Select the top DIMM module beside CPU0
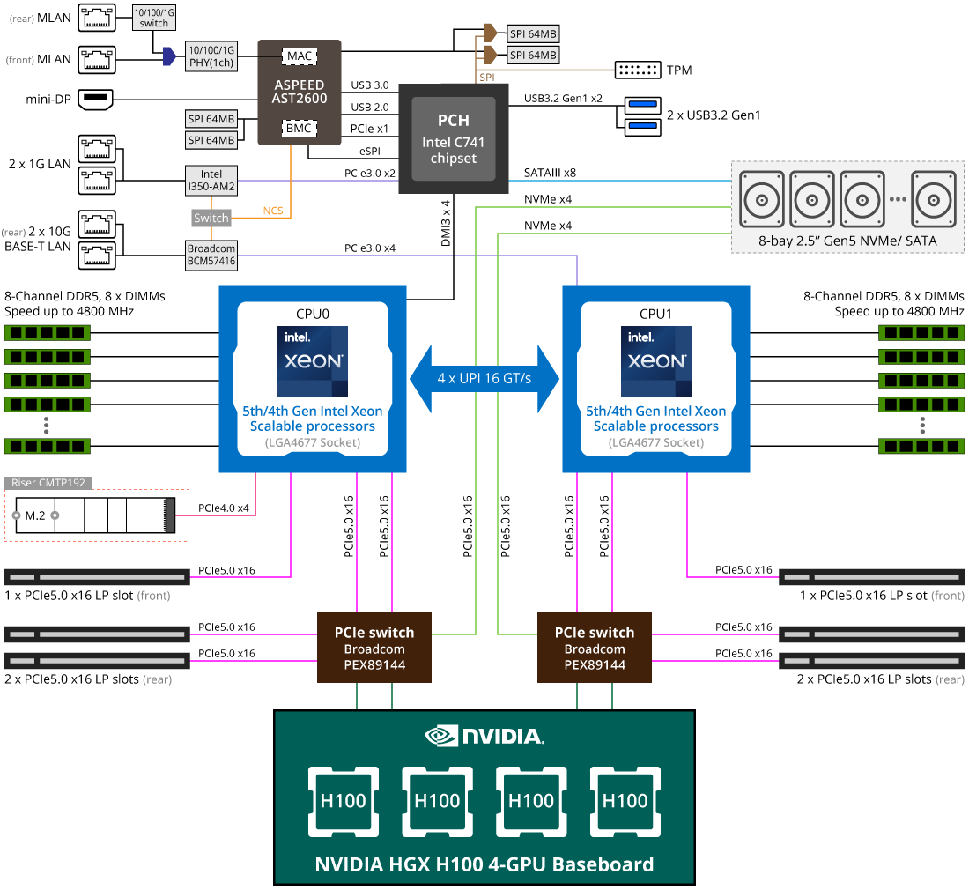The image size is (969, 890). coord(48,333)
